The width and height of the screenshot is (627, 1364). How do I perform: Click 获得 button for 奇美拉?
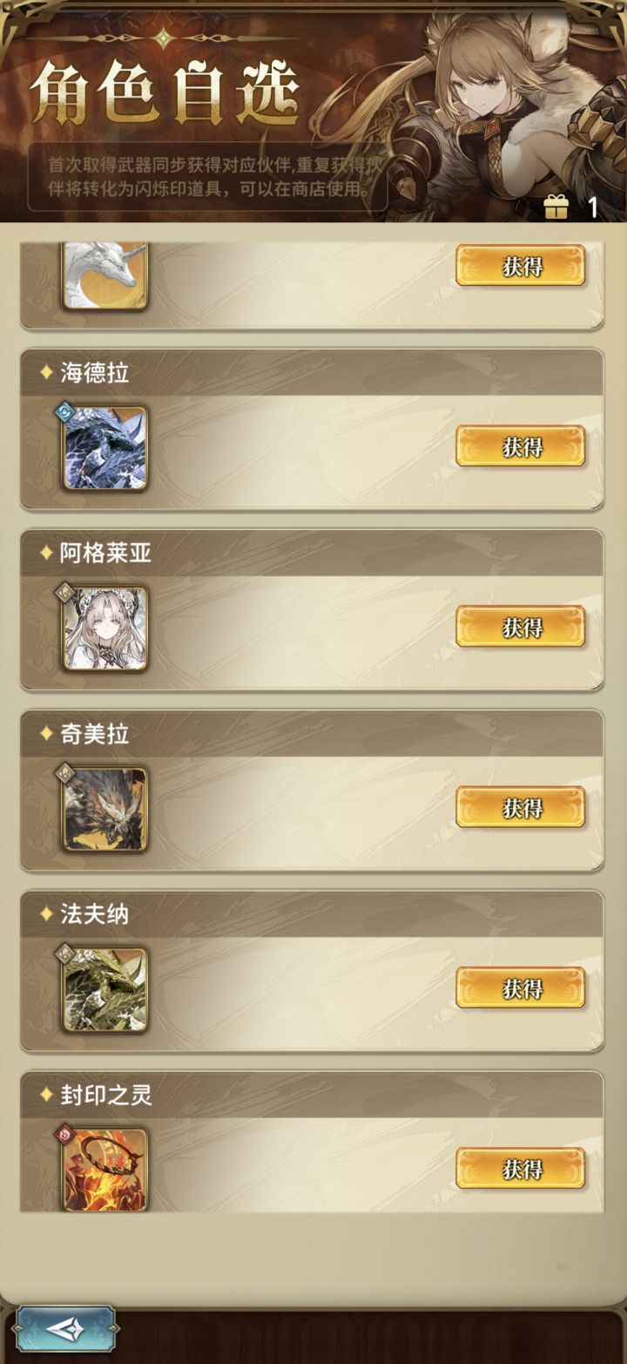(521, 807)
